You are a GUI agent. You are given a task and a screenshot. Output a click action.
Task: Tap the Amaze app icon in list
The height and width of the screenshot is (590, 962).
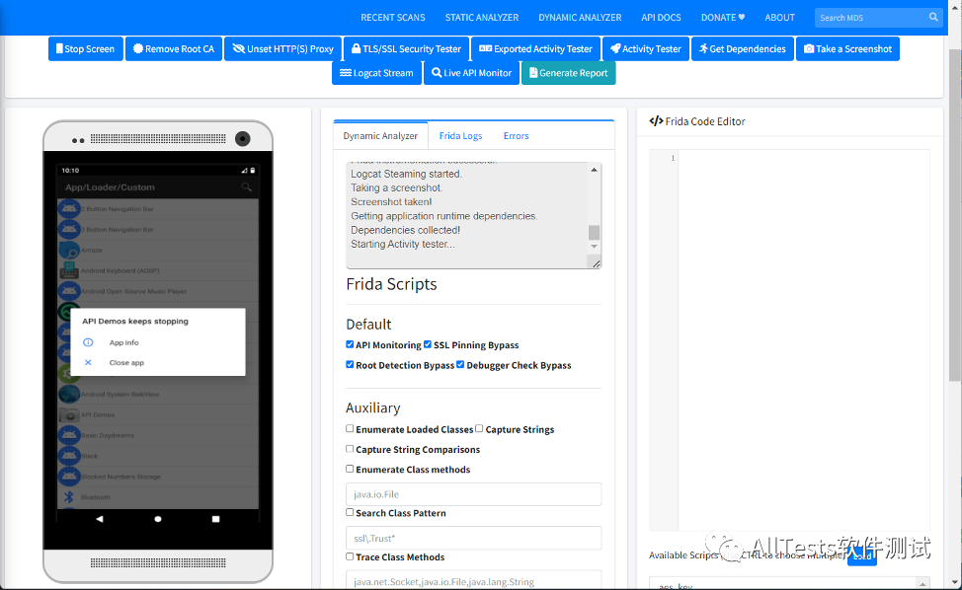[x=69, y=250]
